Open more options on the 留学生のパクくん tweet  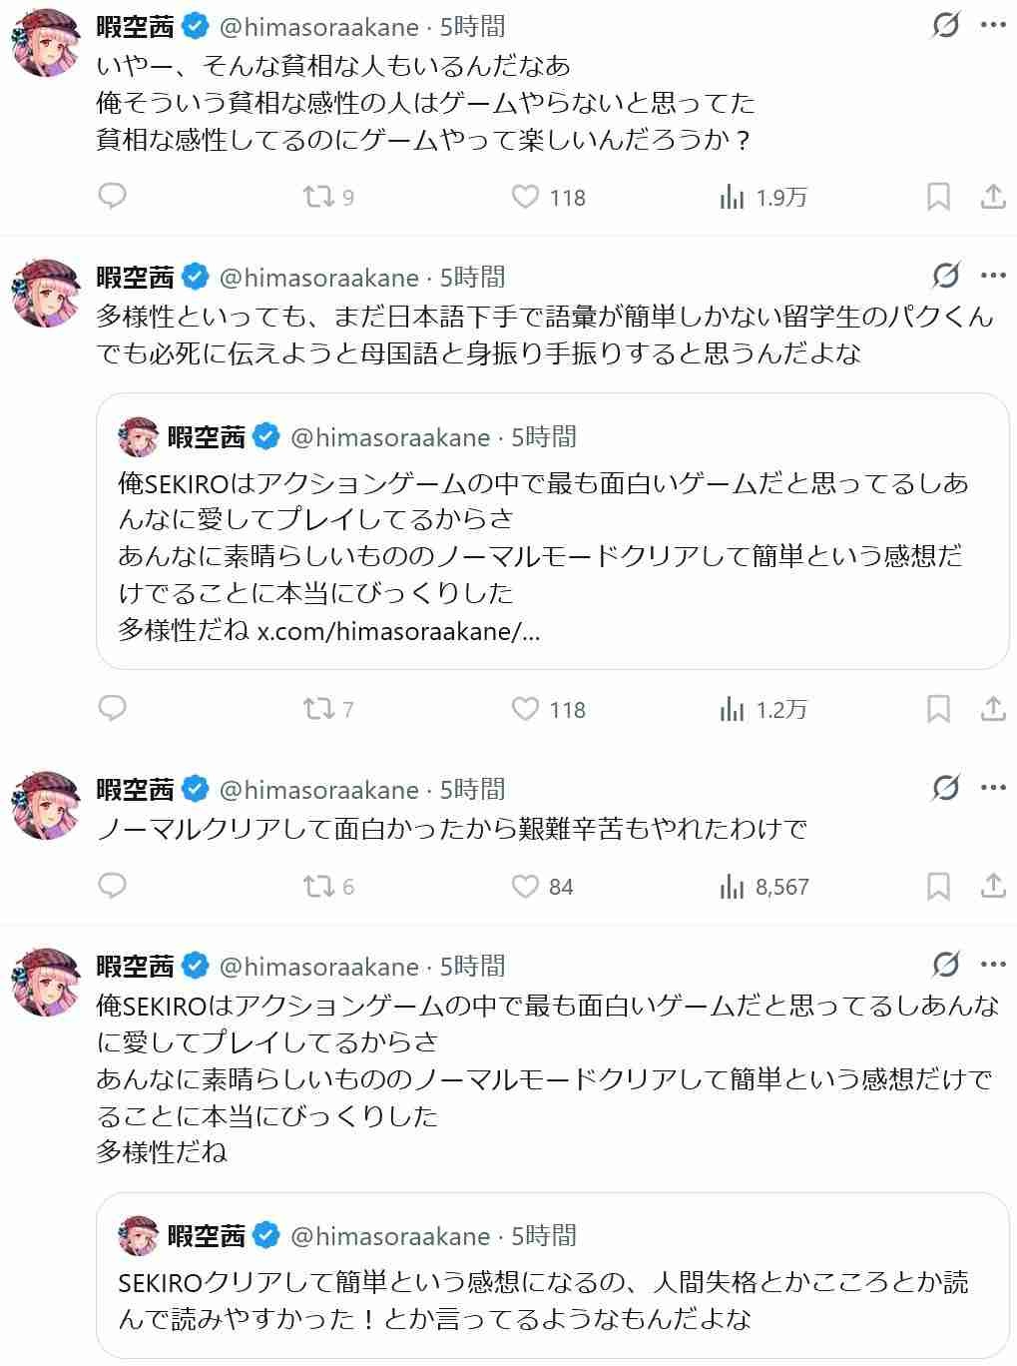[x=993, y=276]
